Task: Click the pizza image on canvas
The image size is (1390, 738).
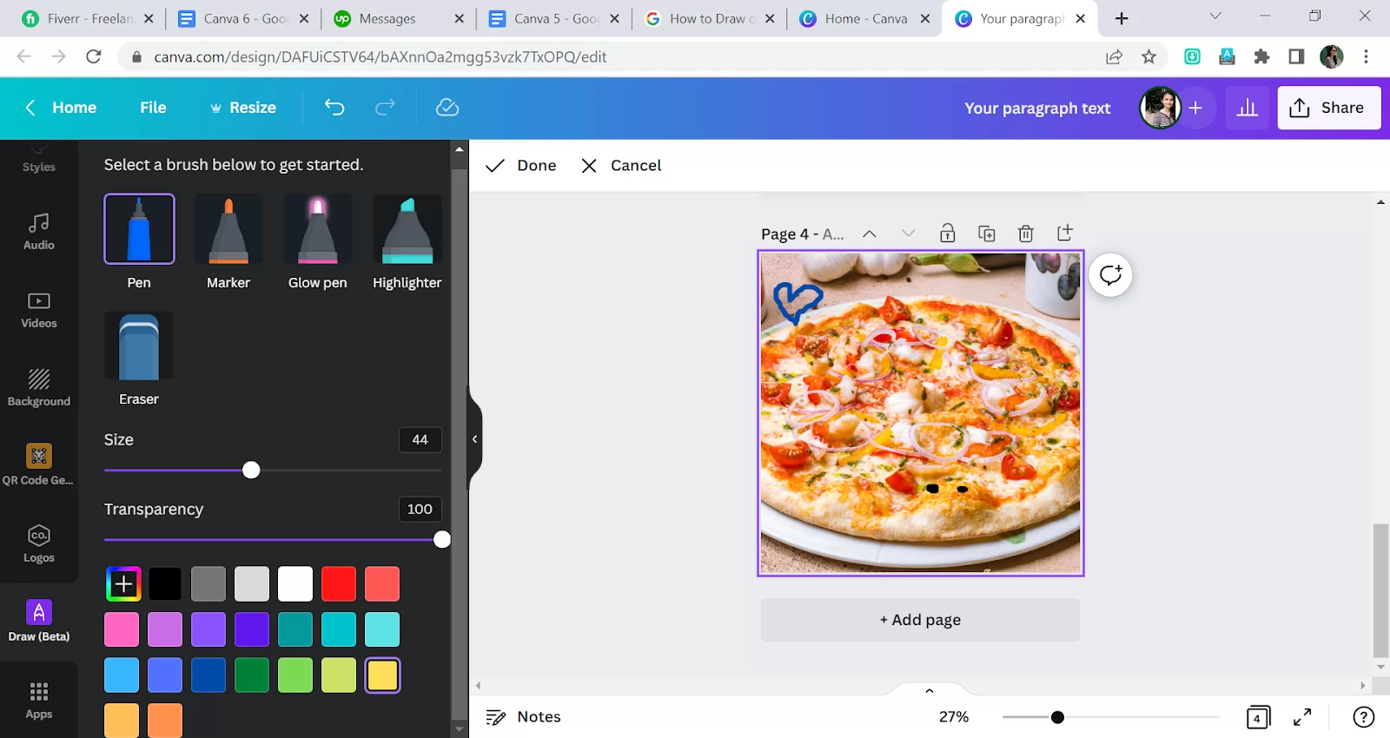Action: 921,413
